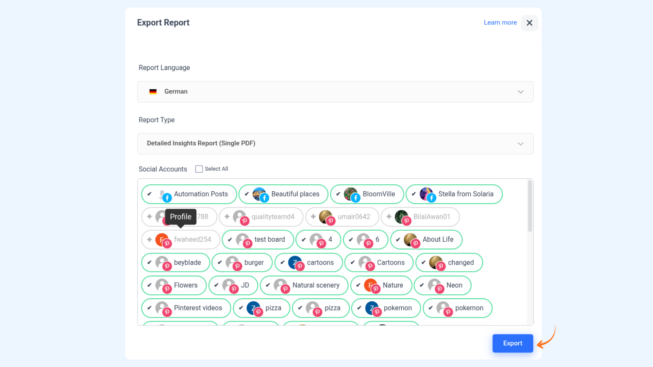Click the blue Export button
Viewport: 653px width, 367px height.
pos(513,343)
